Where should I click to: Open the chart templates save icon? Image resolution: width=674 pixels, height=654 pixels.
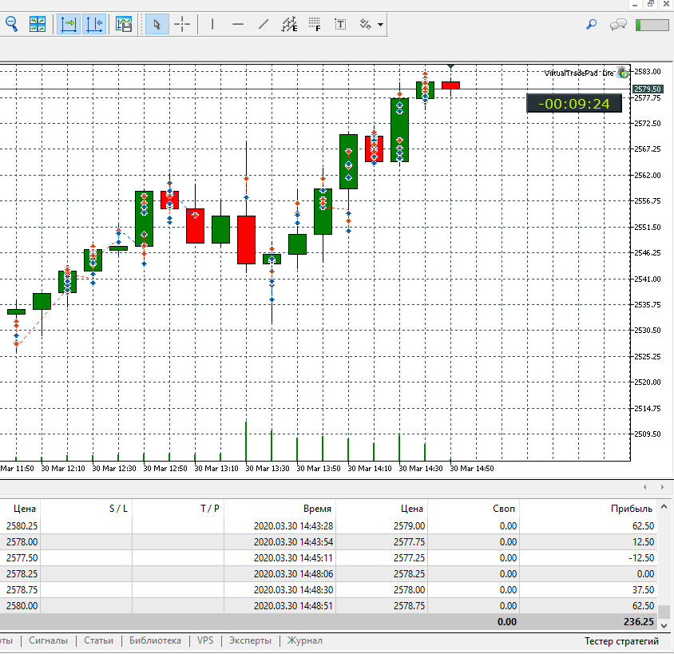[x=124, y=24]
